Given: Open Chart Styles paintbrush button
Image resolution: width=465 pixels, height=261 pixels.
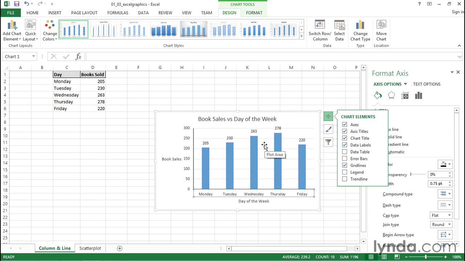Looking at the screenshot, I should [328, 129].
